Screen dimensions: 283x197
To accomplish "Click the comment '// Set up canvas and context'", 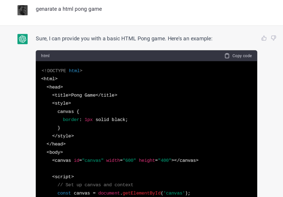I will tap(95, 185).
